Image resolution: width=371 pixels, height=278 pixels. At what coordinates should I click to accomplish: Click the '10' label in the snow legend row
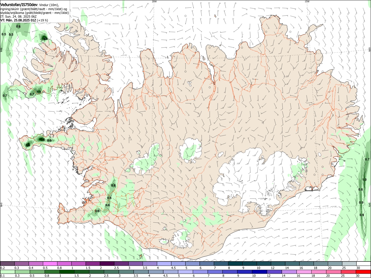258,268
